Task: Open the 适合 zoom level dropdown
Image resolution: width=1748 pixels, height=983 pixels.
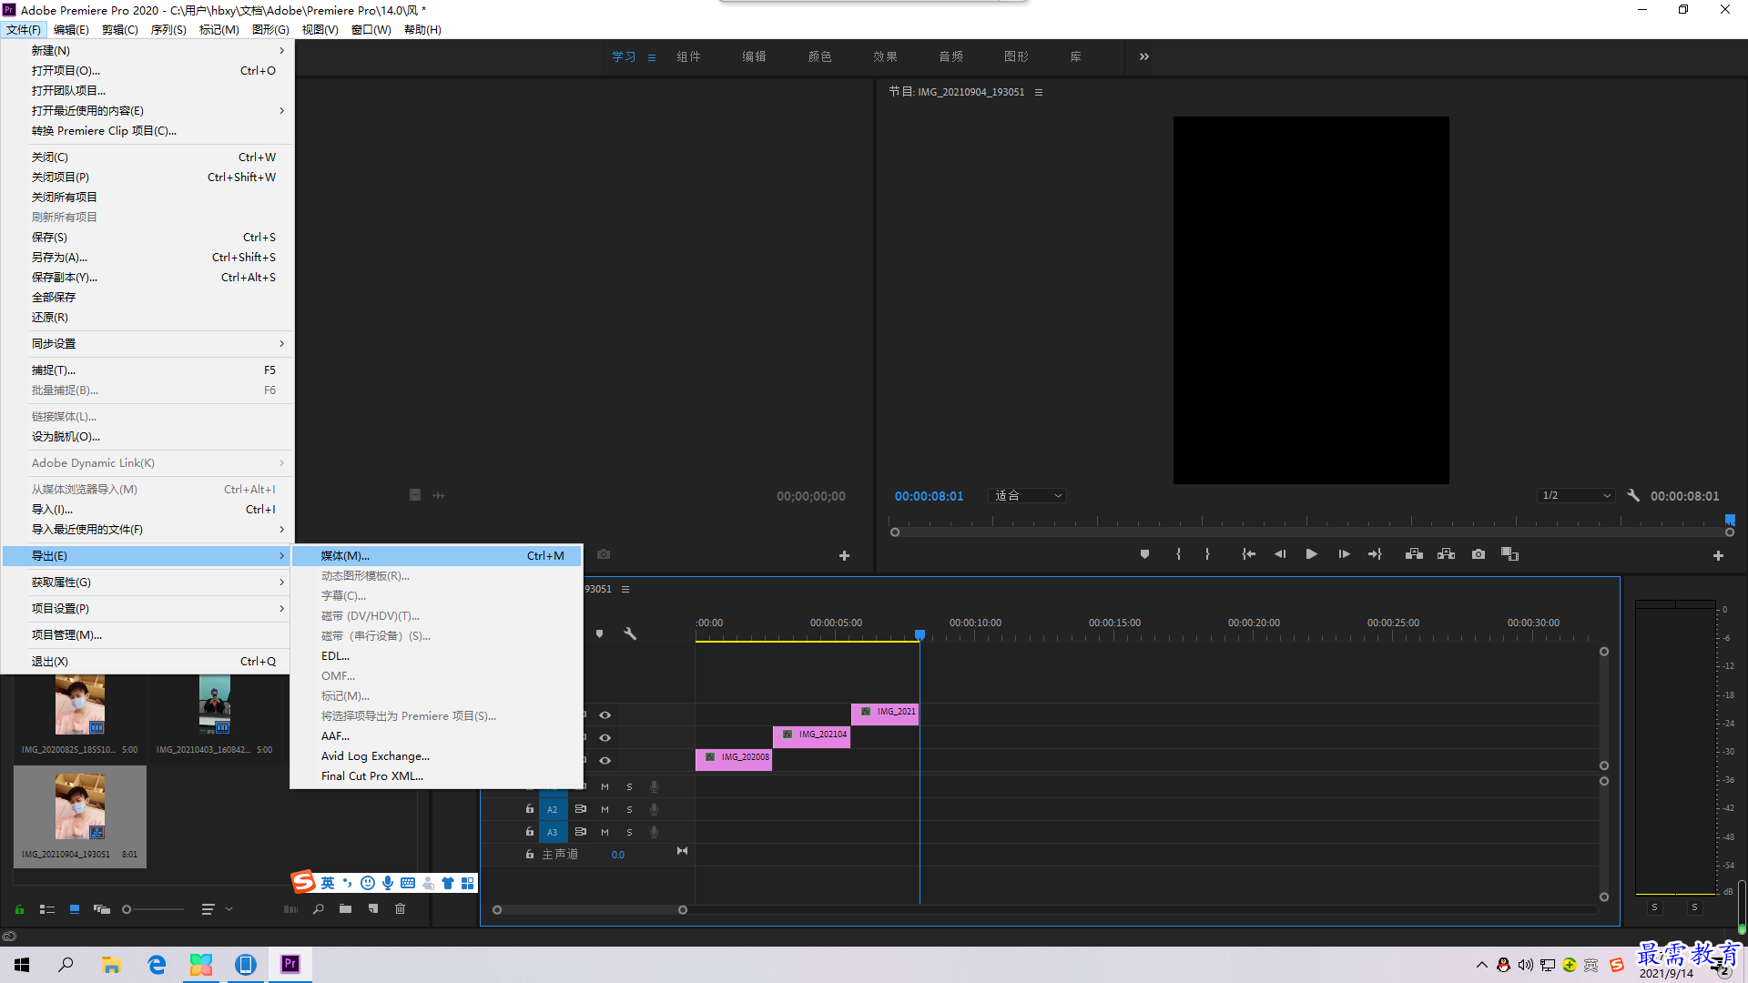Action: tap(1027, 495)
